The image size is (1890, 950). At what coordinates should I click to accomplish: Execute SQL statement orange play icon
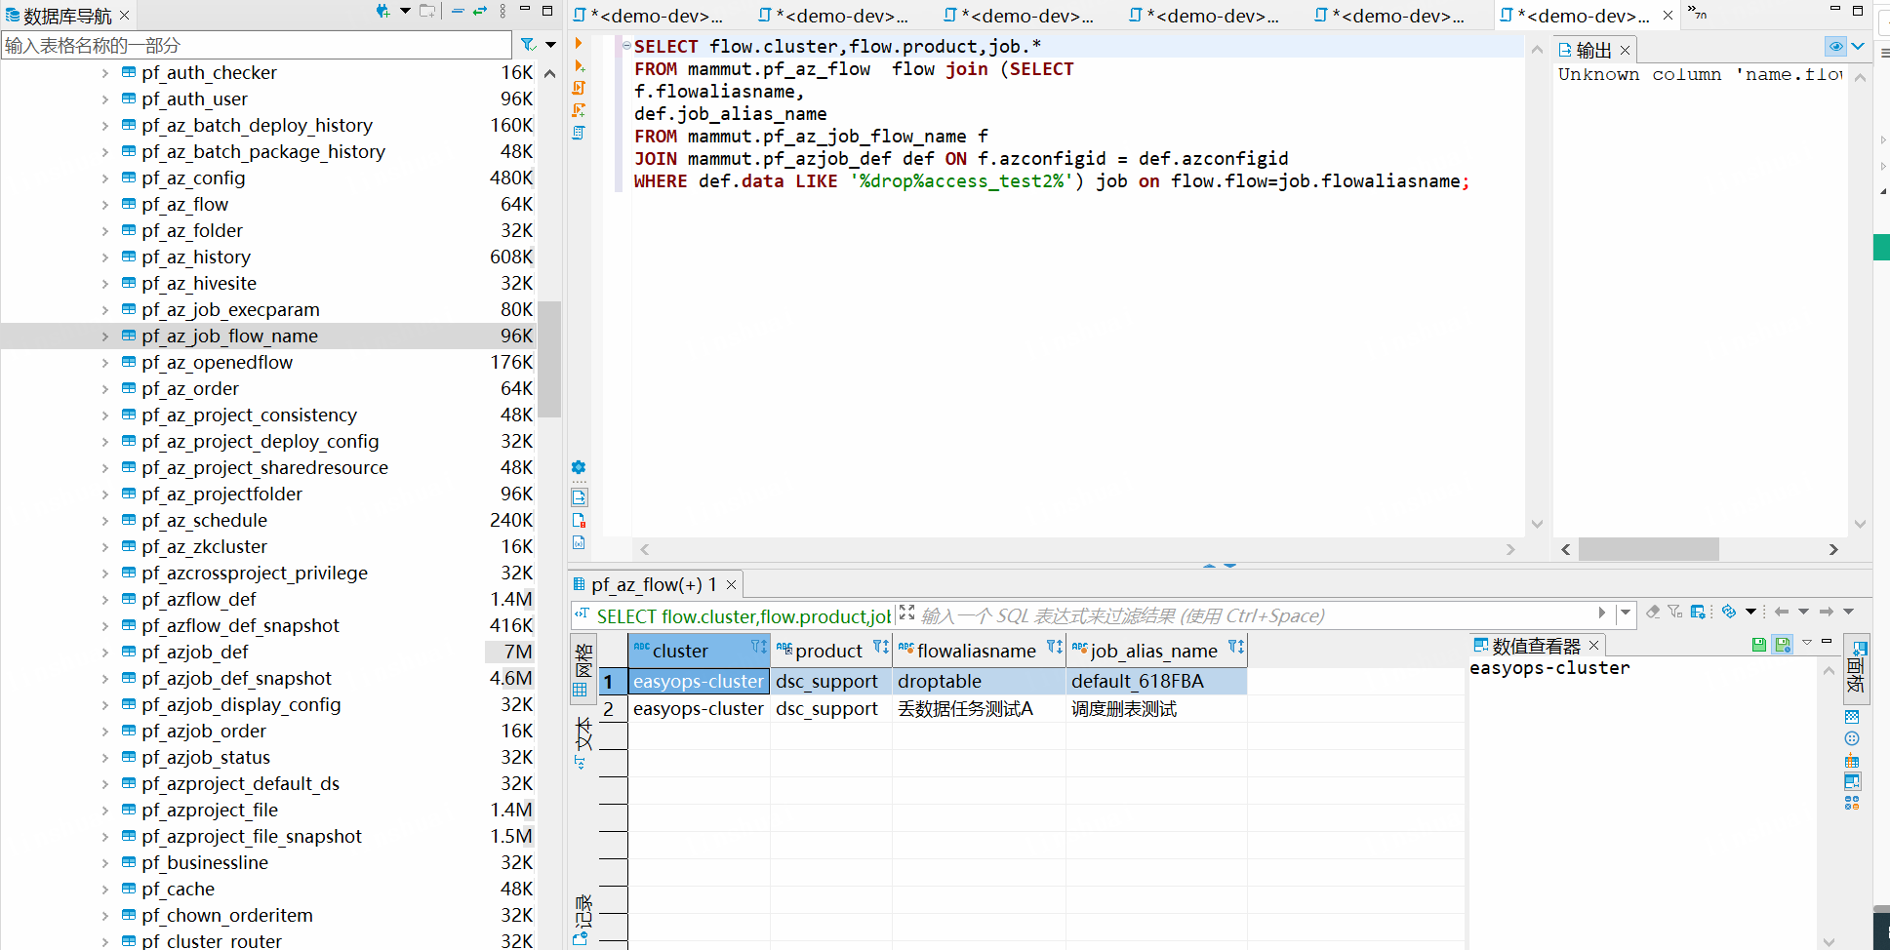579,43
